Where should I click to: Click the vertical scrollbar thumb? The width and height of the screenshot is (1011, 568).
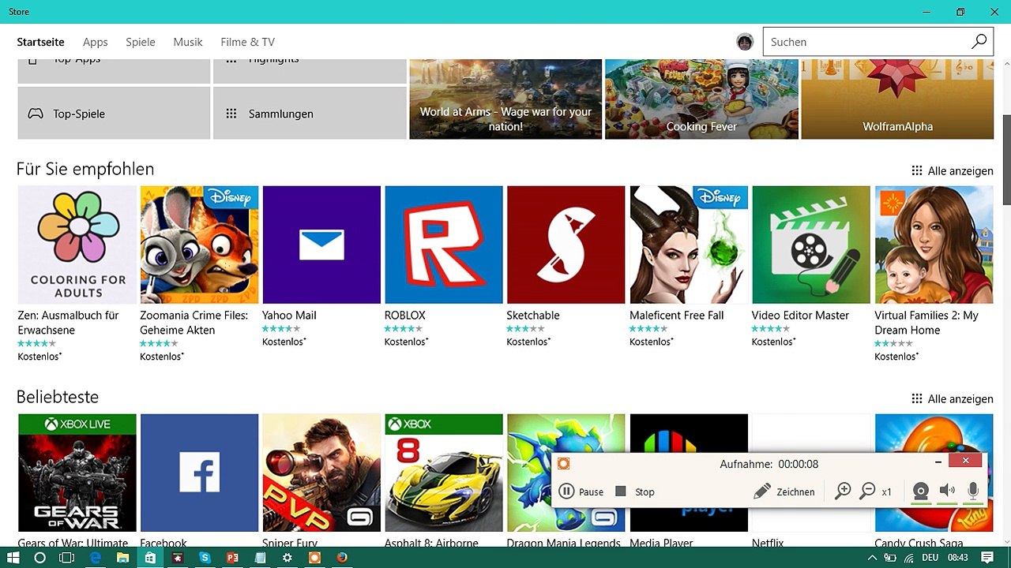[1006, 159]
